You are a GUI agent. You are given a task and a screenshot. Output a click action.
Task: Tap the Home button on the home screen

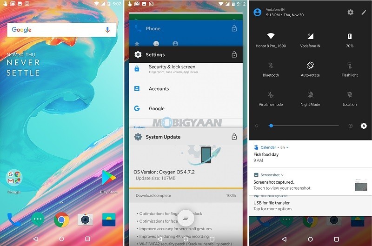(61, 239)
